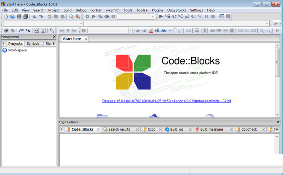Click the Step out debug icon
The width and height of the screenshot is (283, 175).
click(x=187, y=17)
